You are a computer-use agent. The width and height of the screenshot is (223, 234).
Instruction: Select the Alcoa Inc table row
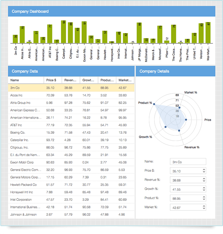click(71, 95)
